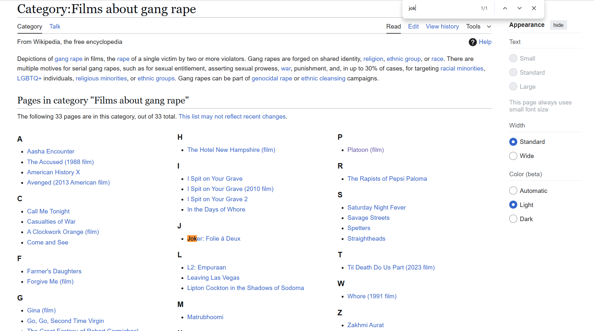594x331 pixels.
Task: Open the Spetters link
Action: (359, 228)
